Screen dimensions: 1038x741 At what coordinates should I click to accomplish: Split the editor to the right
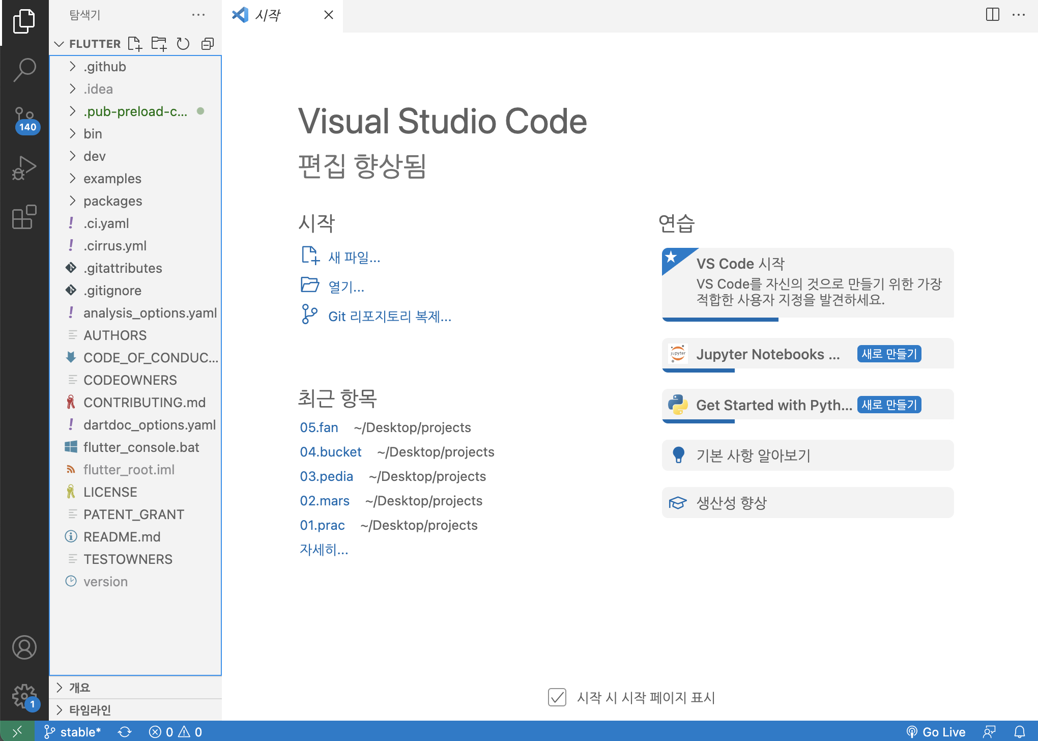tap(992, 15)
